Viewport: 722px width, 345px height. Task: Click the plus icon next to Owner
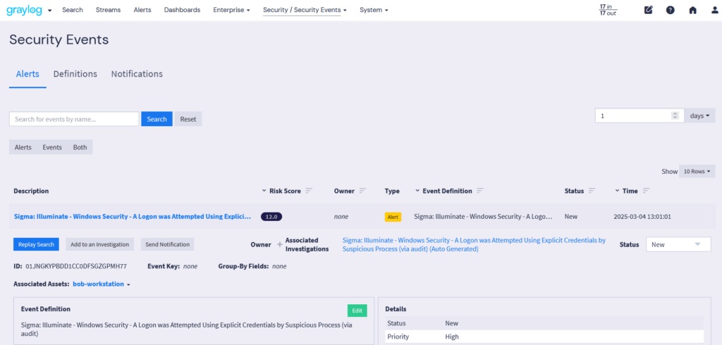tap(279, 244)
